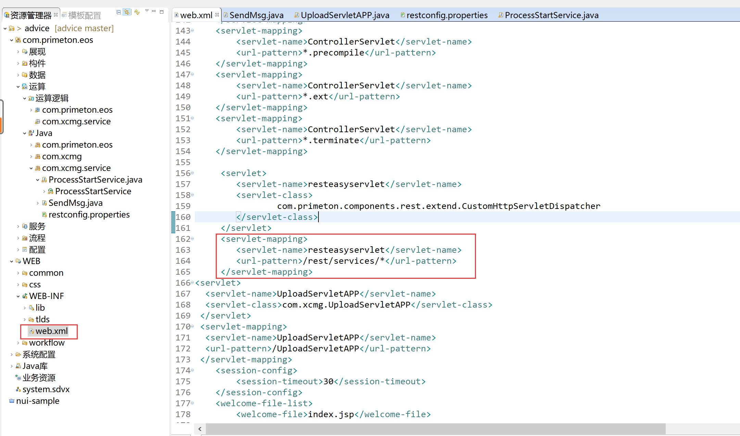
Task: Collapse the 运算 folder
Action: point(18,87)
